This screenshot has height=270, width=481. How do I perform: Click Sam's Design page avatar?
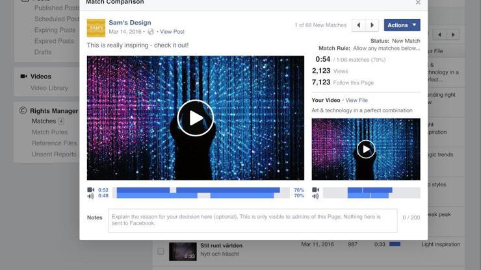pyautogui.click(x=96, y=28)
